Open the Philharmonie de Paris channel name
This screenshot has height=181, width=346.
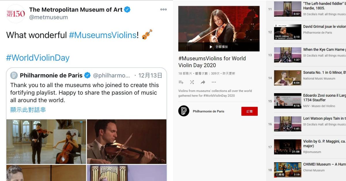click(x=208, y=111)
